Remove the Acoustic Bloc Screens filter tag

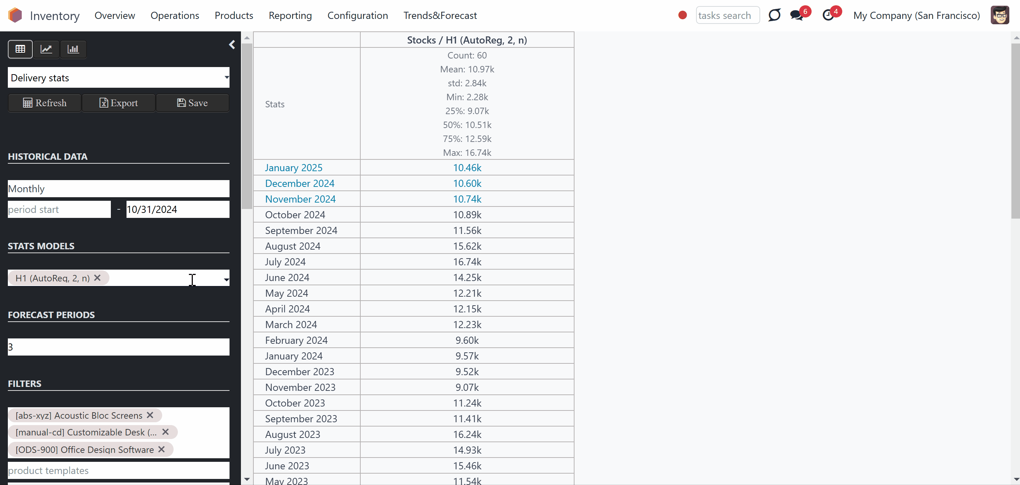tap(150, 415)
